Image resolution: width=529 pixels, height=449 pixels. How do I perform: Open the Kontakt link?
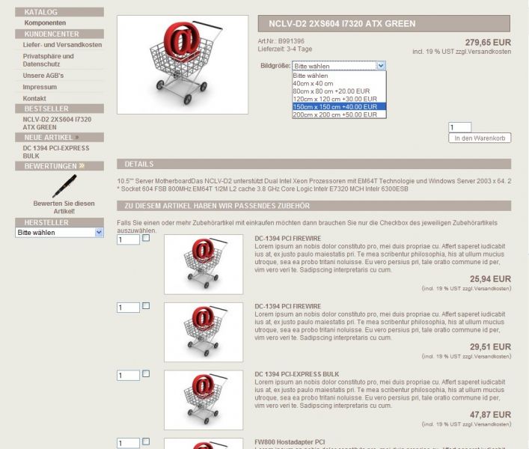tap(34, 99)
